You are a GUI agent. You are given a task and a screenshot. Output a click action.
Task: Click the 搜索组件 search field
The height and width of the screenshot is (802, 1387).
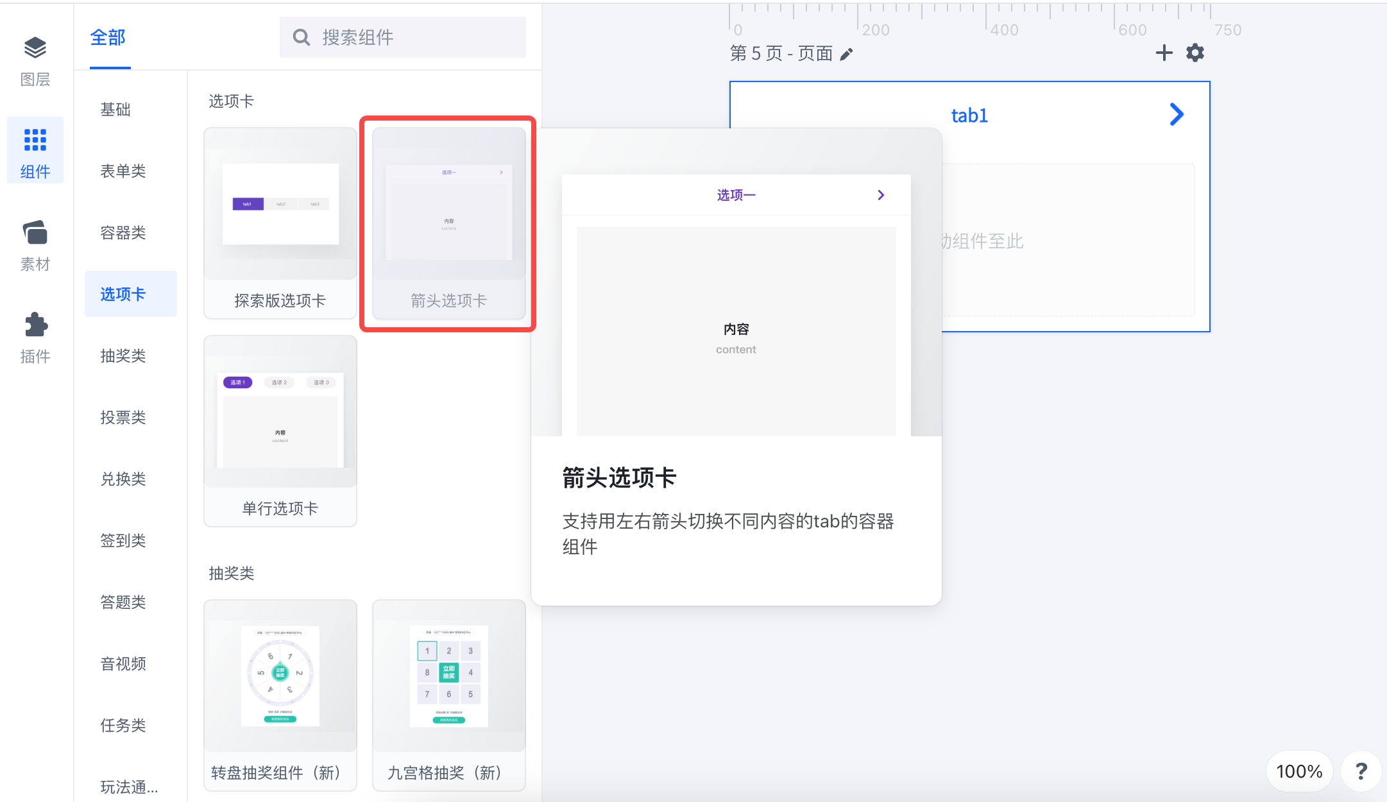pyautogui.click(x=402, y=37)
